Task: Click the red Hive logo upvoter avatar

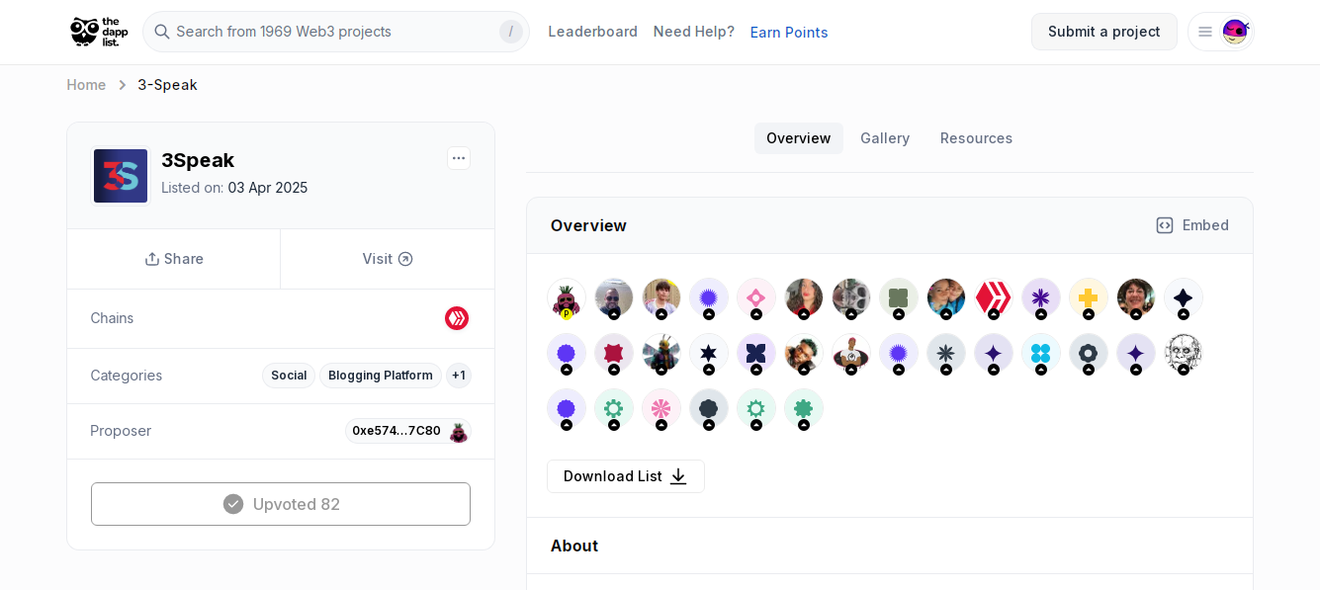Action: [x=994, y=297]
